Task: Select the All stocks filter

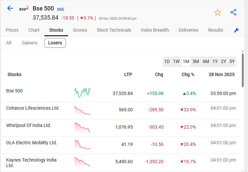Action: [x=9, y=43]
